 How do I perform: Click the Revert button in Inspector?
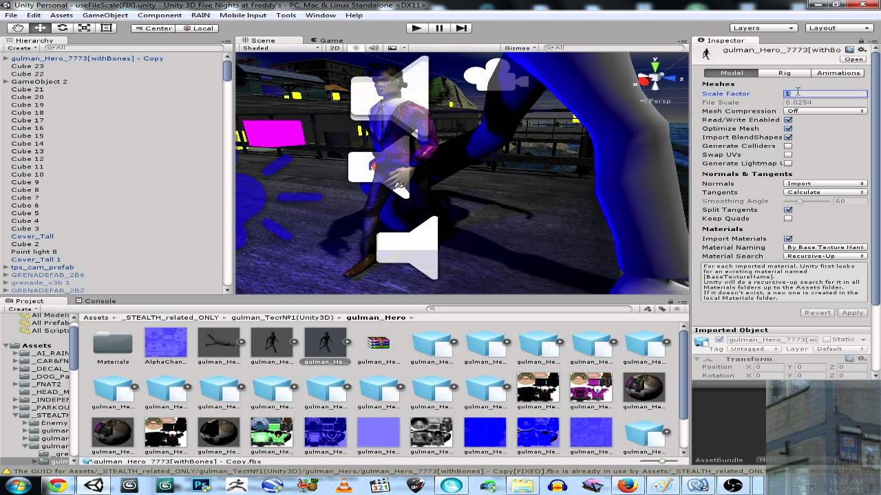[x=818, y=313]
